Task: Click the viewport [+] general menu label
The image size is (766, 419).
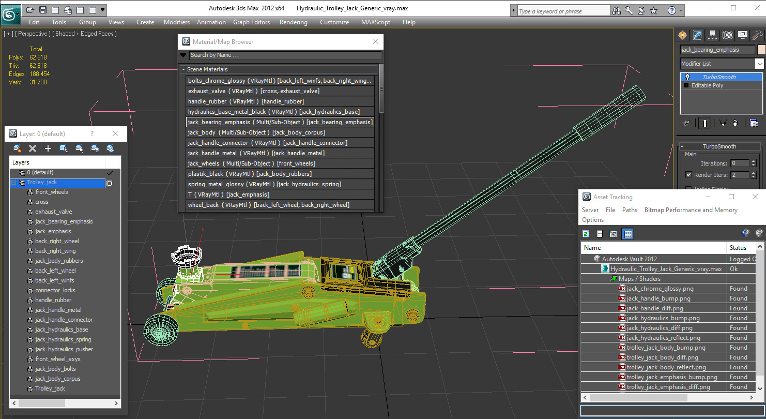Action: (8, 34)
